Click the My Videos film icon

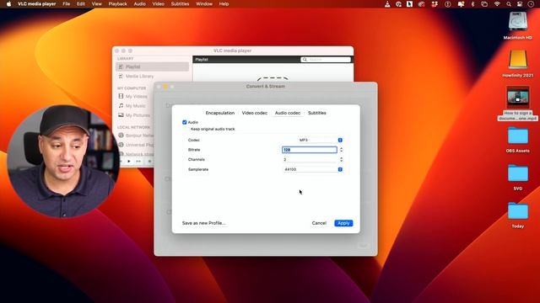point(121,96)
